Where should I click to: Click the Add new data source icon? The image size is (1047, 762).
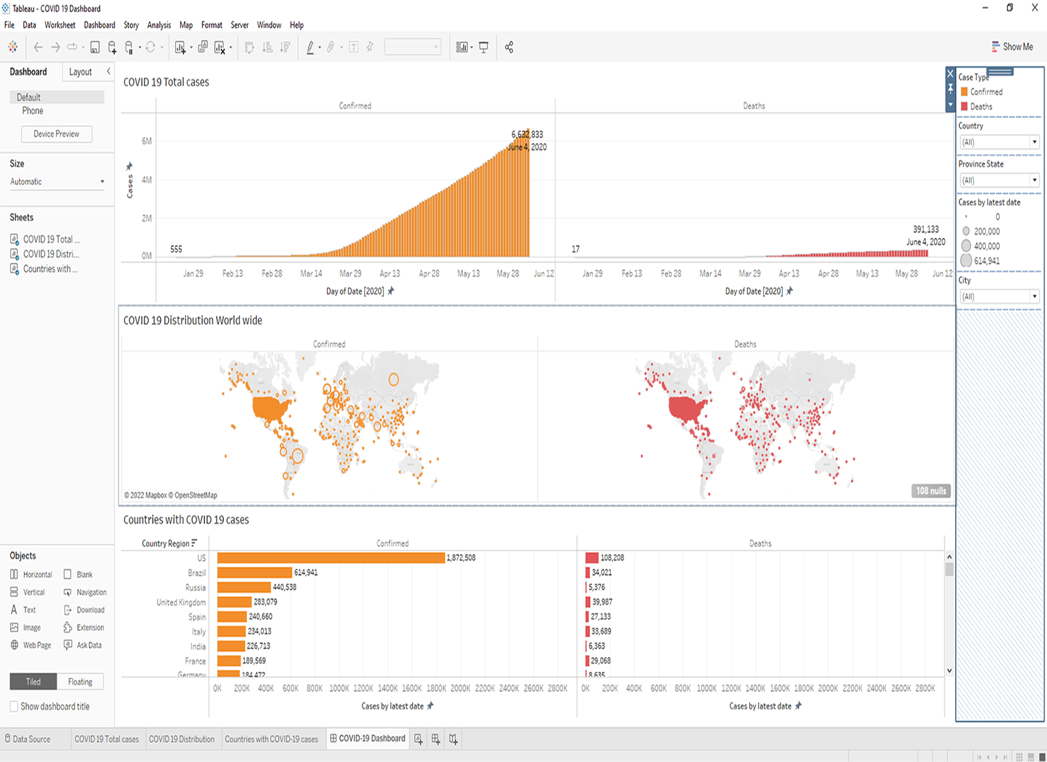[x=112, y=47]
